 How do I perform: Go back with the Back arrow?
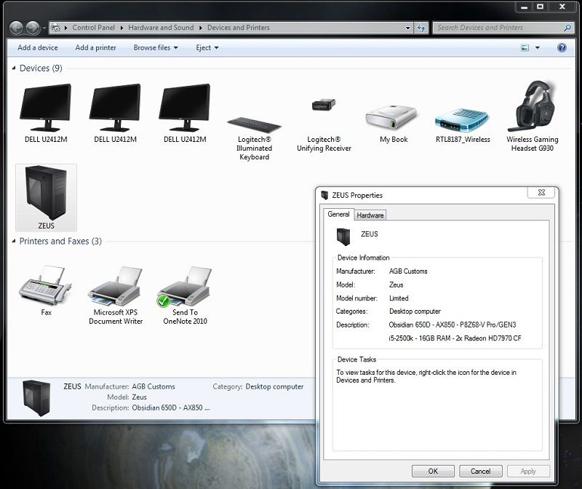point(16,28)
